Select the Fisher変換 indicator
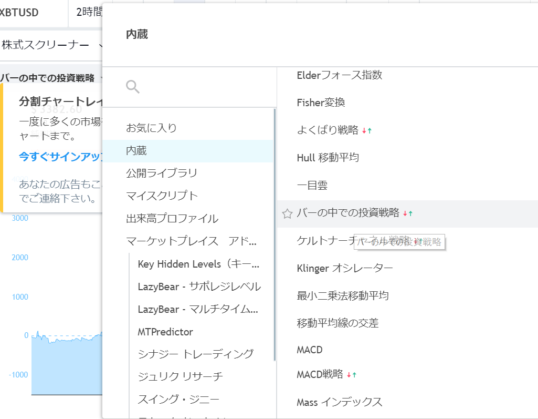The width and height of the screenshot is (538, 419). coord(321,103)
